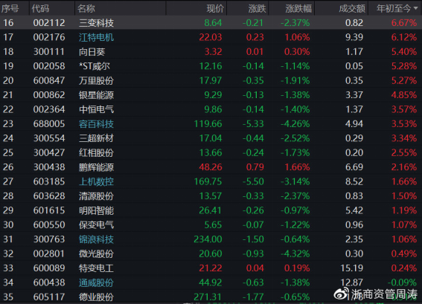Click price 271.31 of 德业股份

pyautogui.click(x=208, y=297)
